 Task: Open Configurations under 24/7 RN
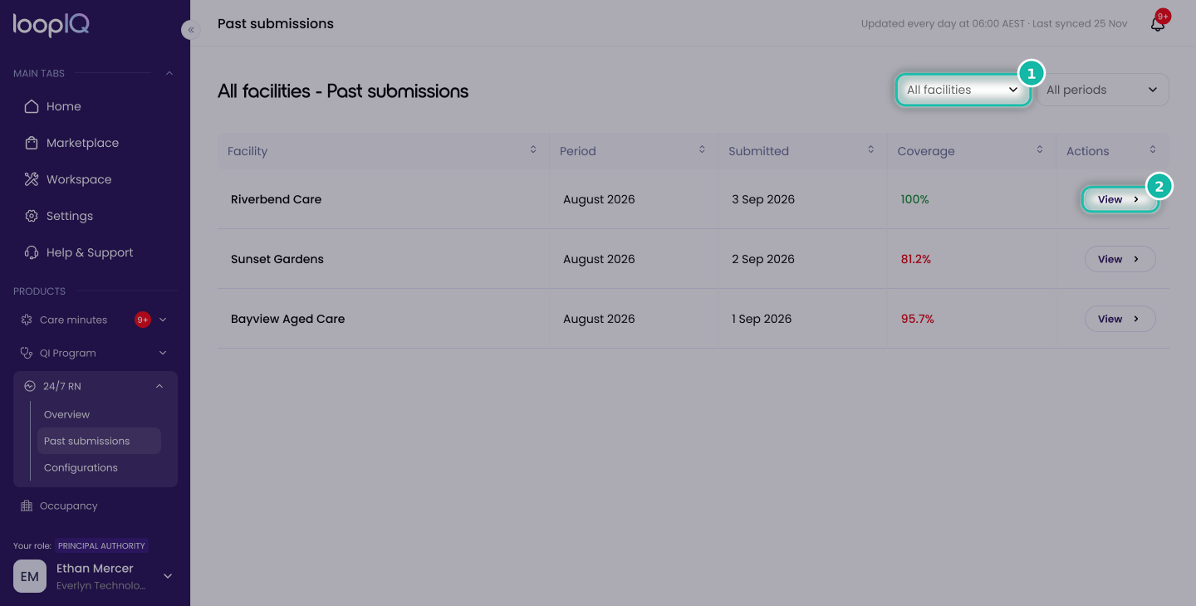pos(81,467)
